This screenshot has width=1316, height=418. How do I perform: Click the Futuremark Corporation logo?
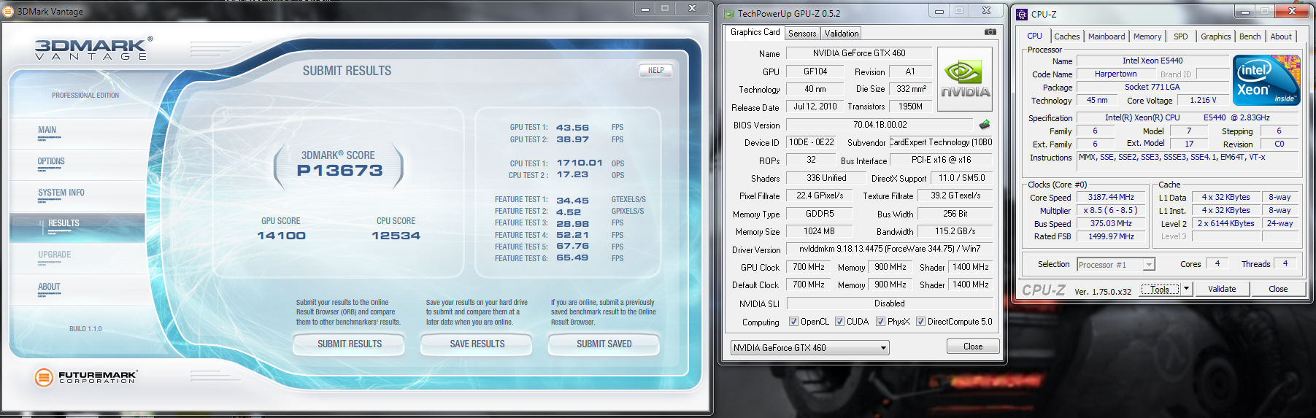[85, 377]
